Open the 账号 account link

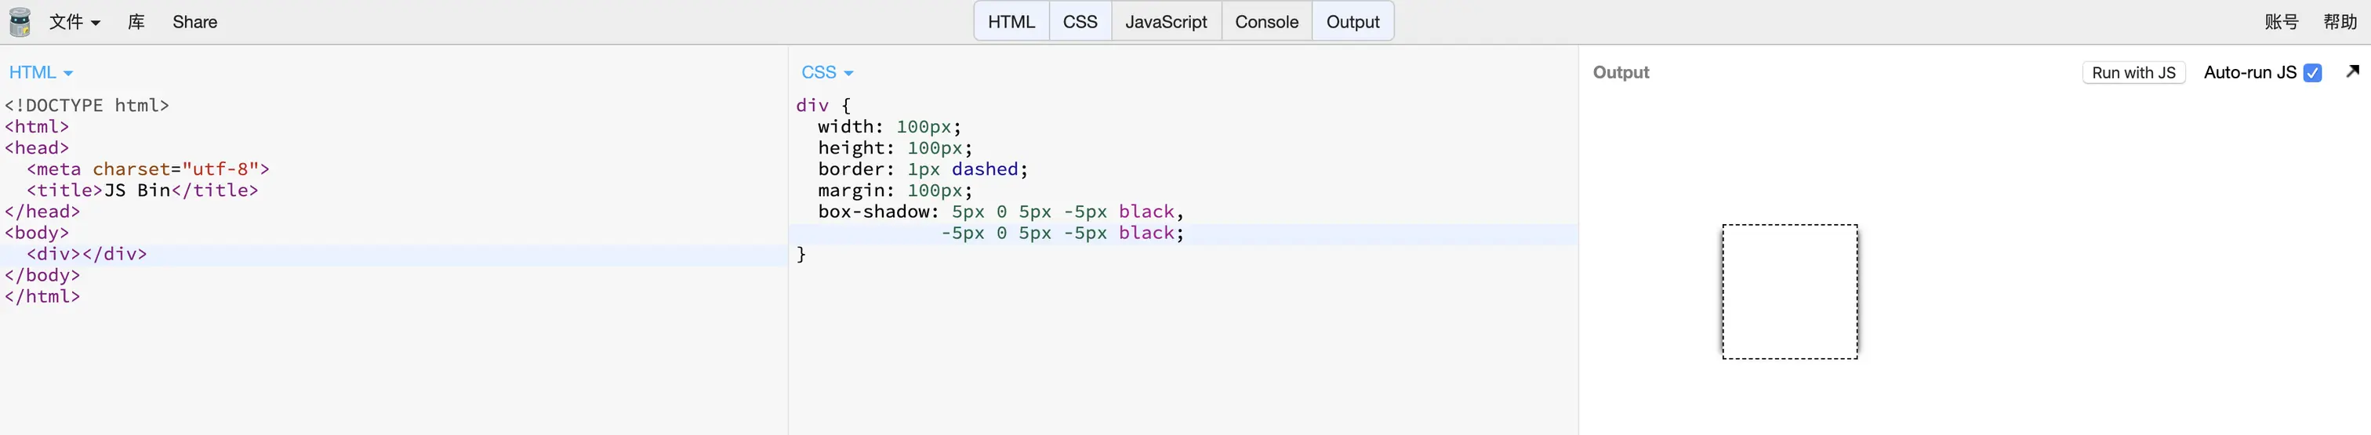[2282, 22]
